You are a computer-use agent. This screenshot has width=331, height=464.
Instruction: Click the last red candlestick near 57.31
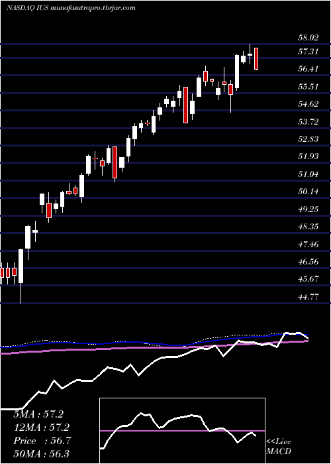click(256, 58)
